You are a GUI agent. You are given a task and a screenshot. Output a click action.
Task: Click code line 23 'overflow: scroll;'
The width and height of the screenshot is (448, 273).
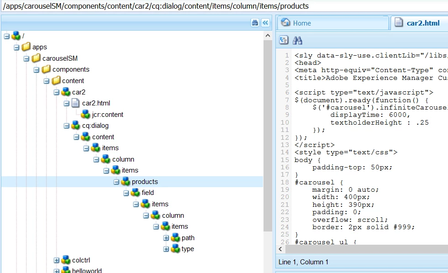pos(350,220)
